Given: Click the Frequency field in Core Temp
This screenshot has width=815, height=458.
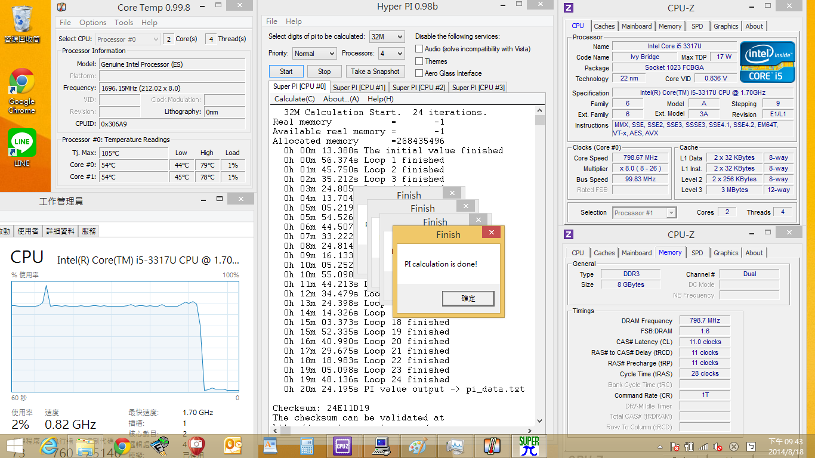Looking at the screenshot, I should [x=172, y=88].
